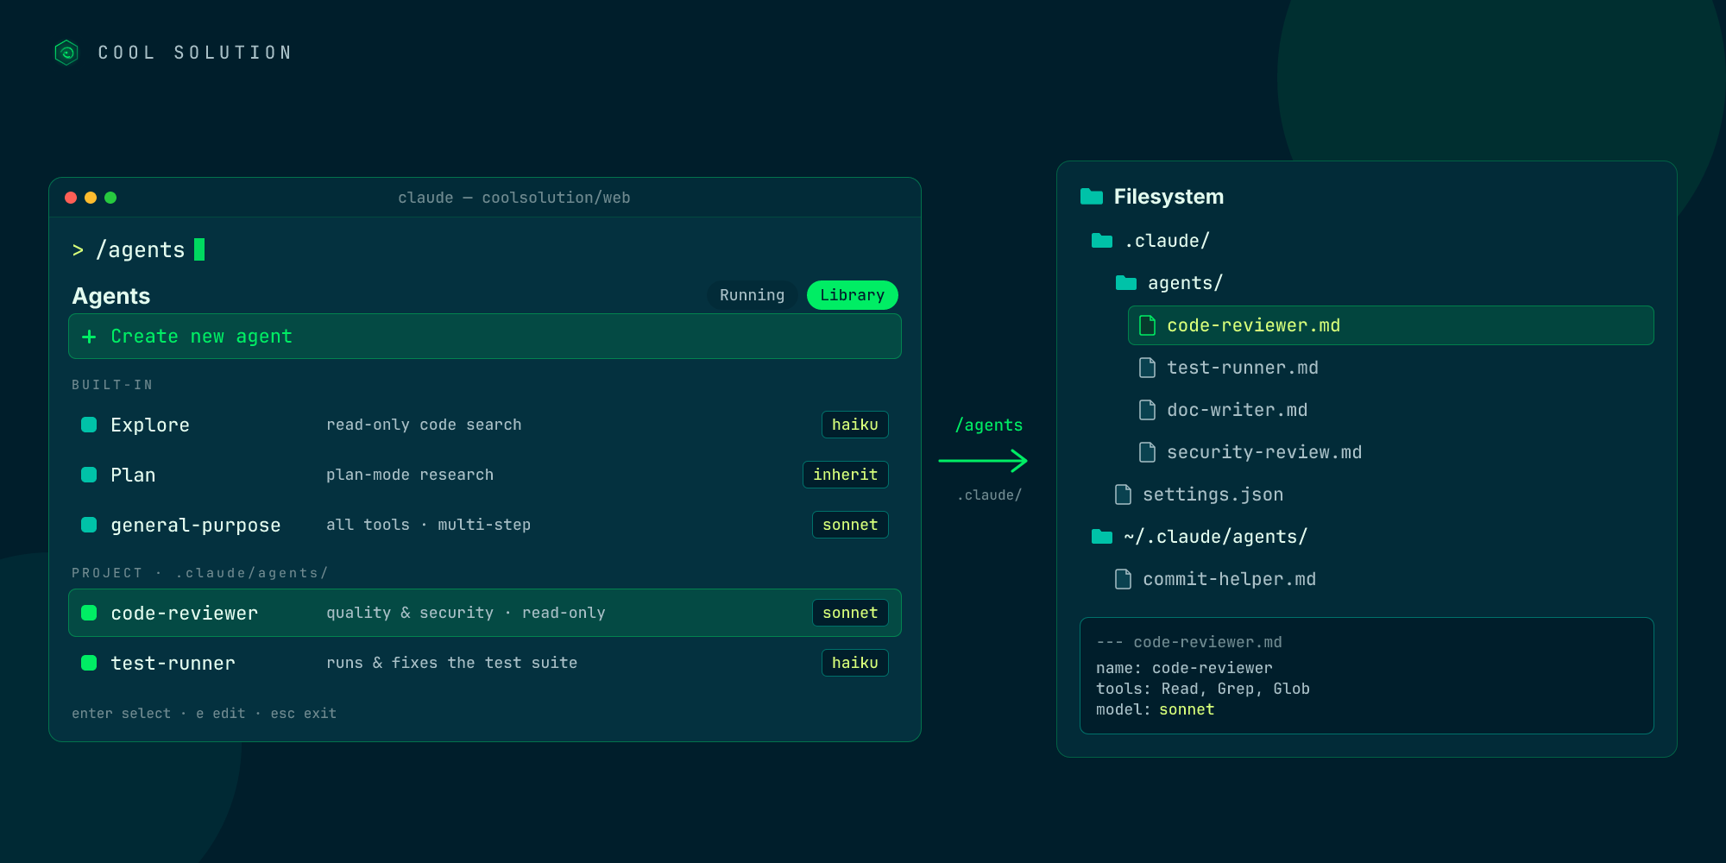Click the plus icon beside Create new agent
Screen dimensions: 1726x863
pyautogui.click(x=89, y=337)
